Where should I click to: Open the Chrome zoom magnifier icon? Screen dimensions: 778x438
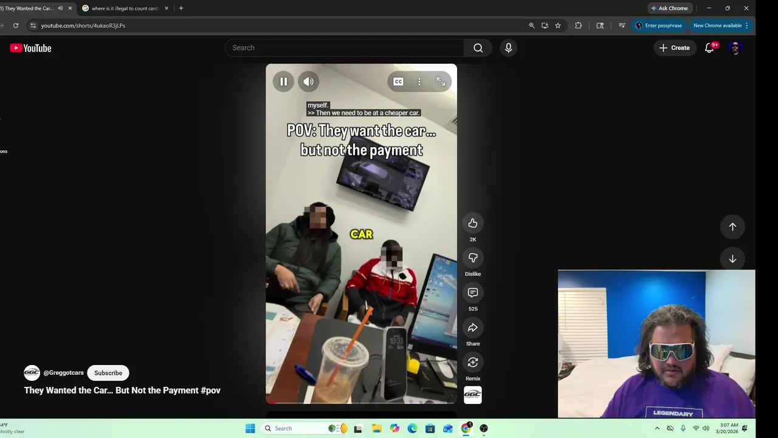(532, 26)
